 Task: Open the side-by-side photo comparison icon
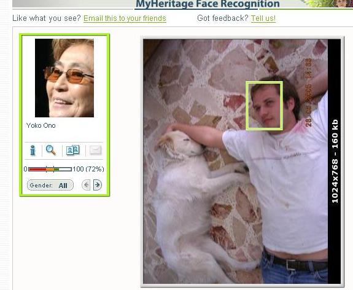72,150
